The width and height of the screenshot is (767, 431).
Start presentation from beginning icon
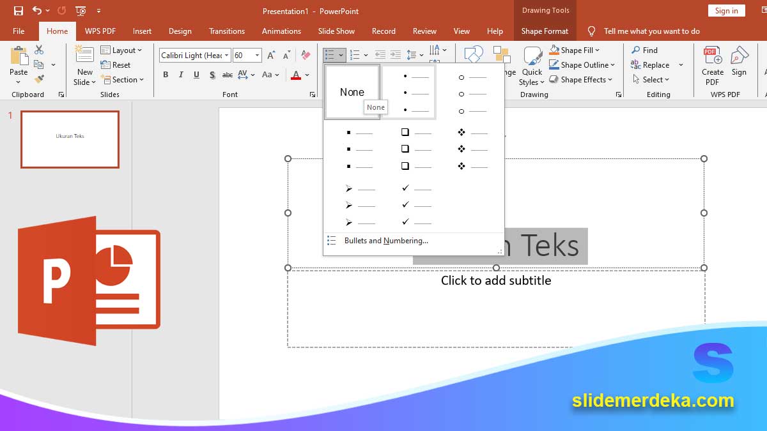(81, 11)
